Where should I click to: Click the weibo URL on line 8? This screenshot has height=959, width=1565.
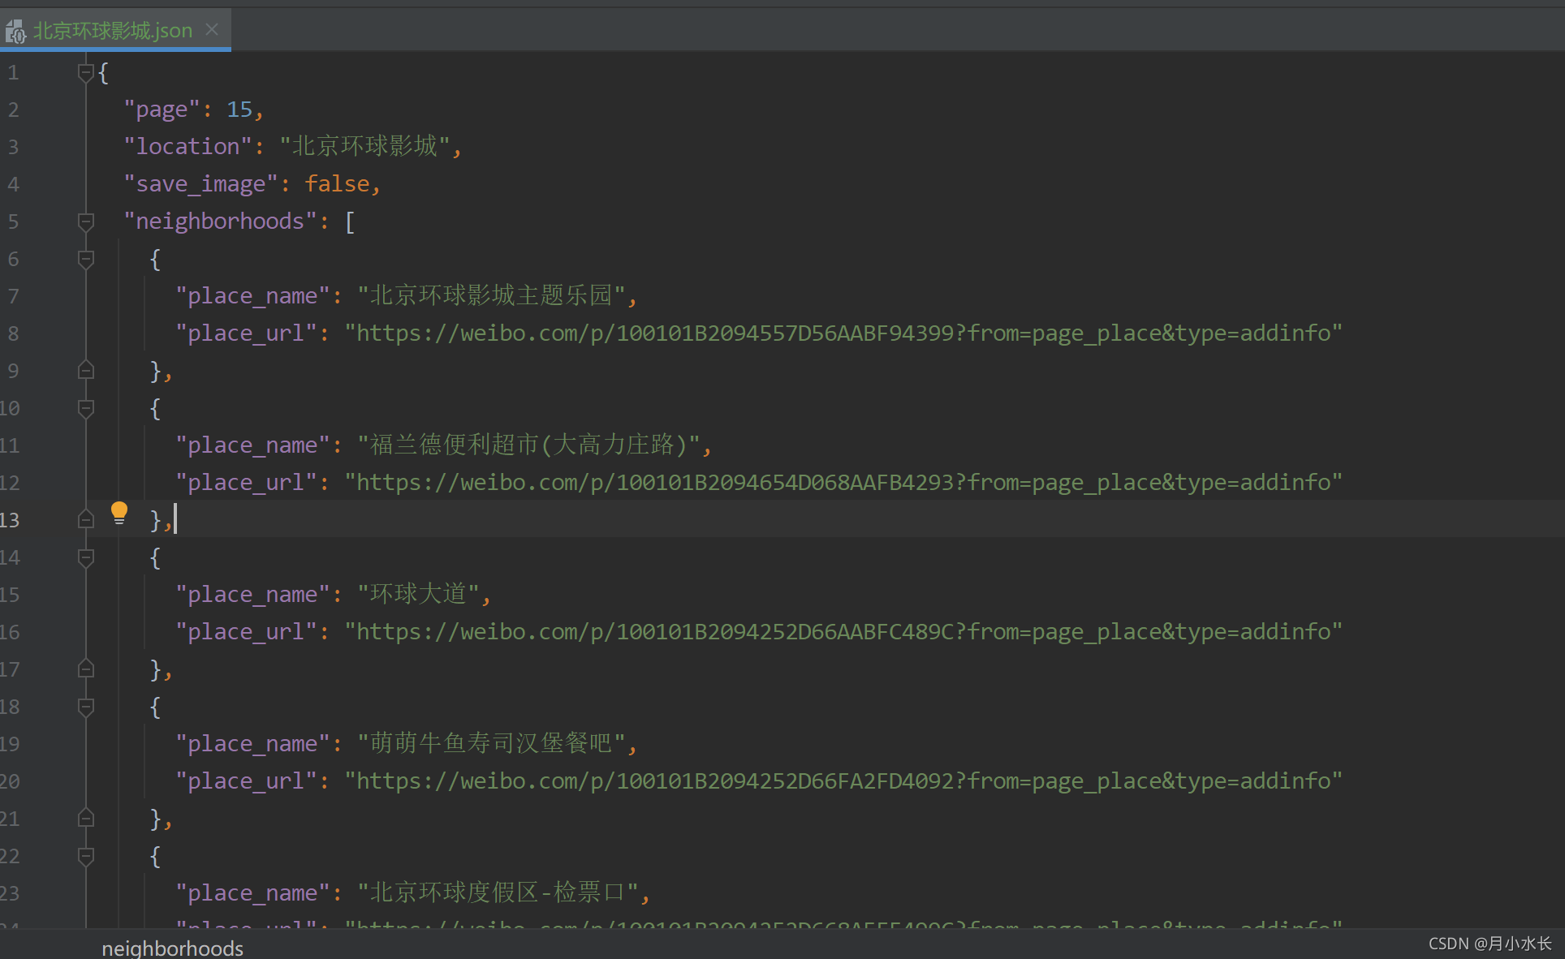click(843, 333)
